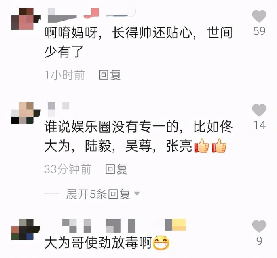Tap the heart above the 14 count
Screen dimensions: 277x258
click(x=259, y=110)
